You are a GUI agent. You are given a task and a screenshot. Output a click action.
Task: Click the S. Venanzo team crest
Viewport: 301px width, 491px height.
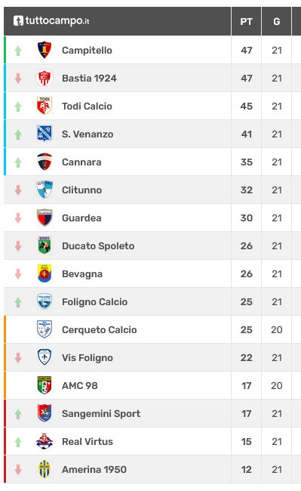pos(45,134)
